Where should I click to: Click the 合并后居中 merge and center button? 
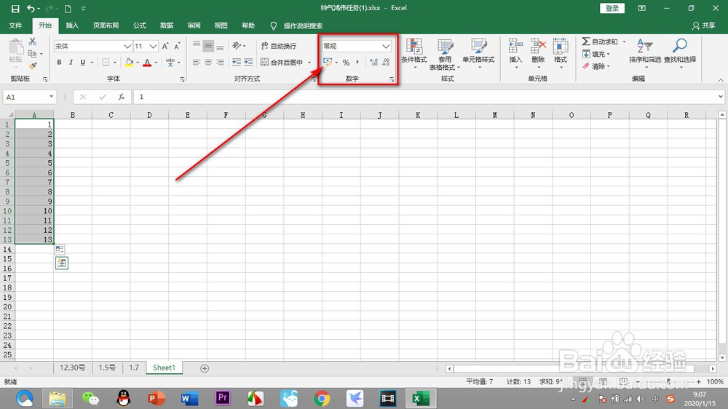[x=282, y=62]
